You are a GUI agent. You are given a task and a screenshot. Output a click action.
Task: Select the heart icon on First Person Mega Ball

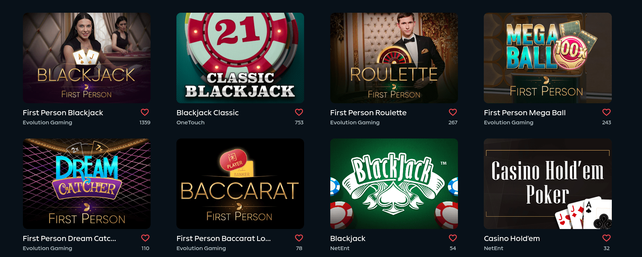click(x=606, y=112)
